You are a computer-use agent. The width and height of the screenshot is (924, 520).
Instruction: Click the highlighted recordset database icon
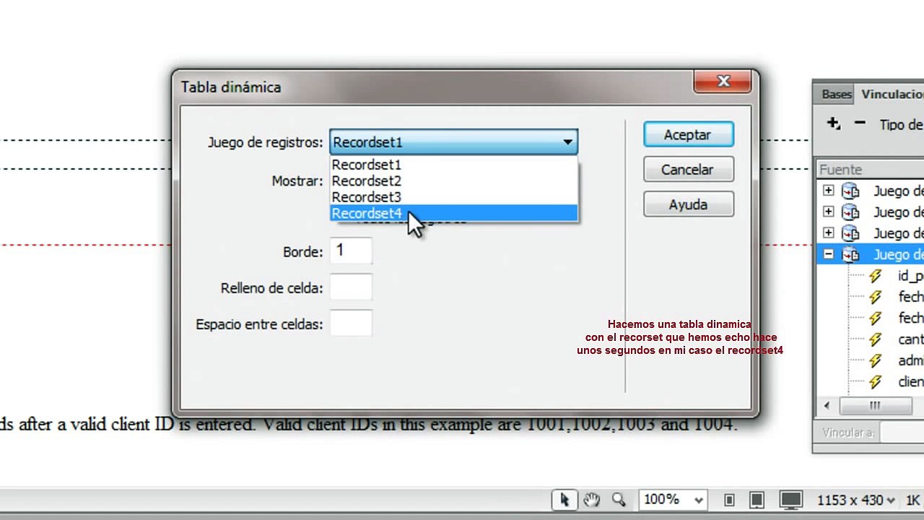pos(851,254)
